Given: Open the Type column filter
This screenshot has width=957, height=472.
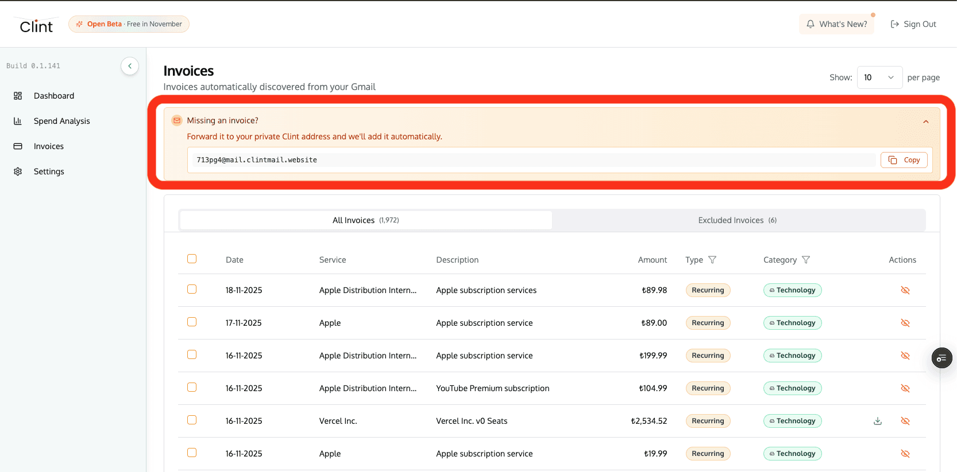Looking at the screenshot, I should click(x=712, y=260).
